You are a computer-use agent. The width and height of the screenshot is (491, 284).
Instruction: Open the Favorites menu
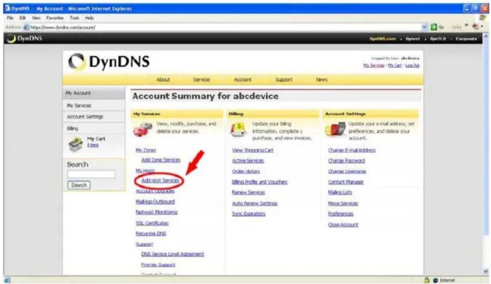(x=55, y=18)
